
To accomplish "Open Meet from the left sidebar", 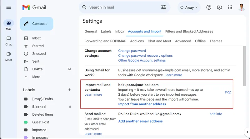I will click(x=8, y=56).
